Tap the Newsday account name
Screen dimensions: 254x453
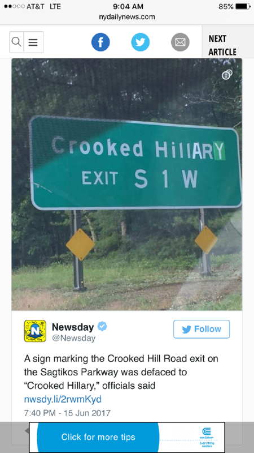[x=73, y=327]
